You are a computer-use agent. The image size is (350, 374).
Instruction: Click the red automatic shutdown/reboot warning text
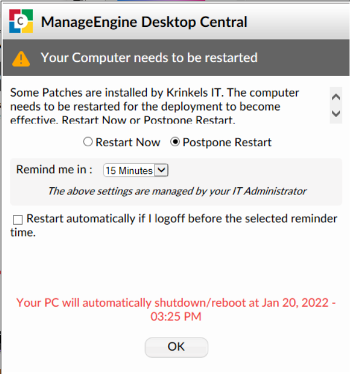click(x=176, y=310)
